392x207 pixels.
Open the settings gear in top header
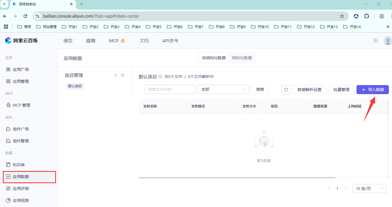pyautogui.click(x=376, y=41)
